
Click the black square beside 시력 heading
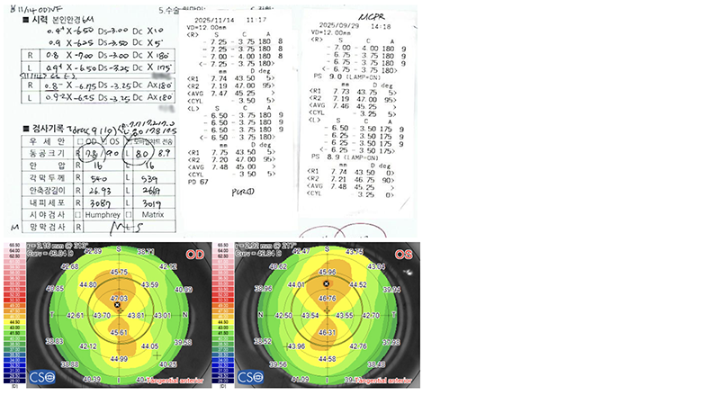click(26, 20)
